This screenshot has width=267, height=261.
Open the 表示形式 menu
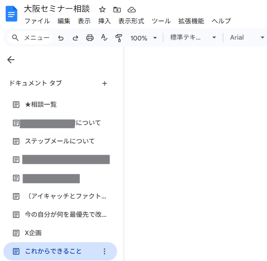click(x=131, y=21)
